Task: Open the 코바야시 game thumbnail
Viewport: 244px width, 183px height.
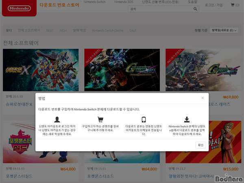Action: click(x=203, y=142)
